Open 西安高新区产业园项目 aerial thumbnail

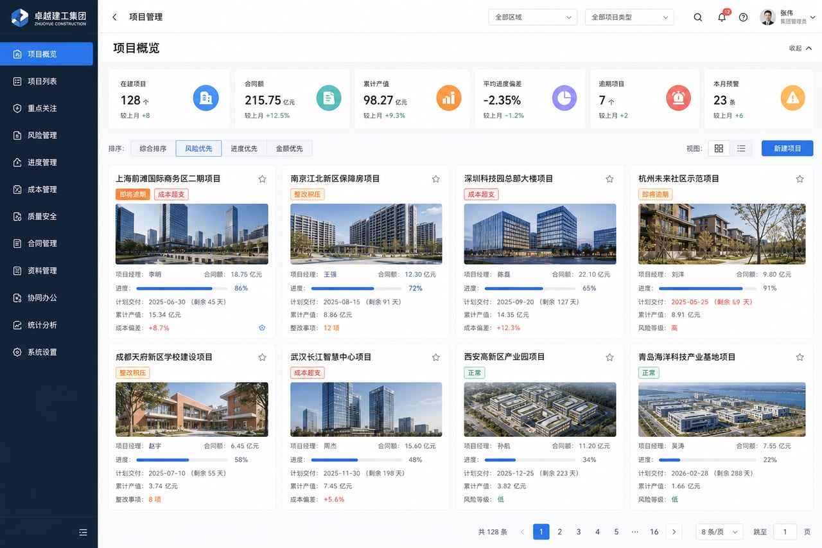(540, 410)
